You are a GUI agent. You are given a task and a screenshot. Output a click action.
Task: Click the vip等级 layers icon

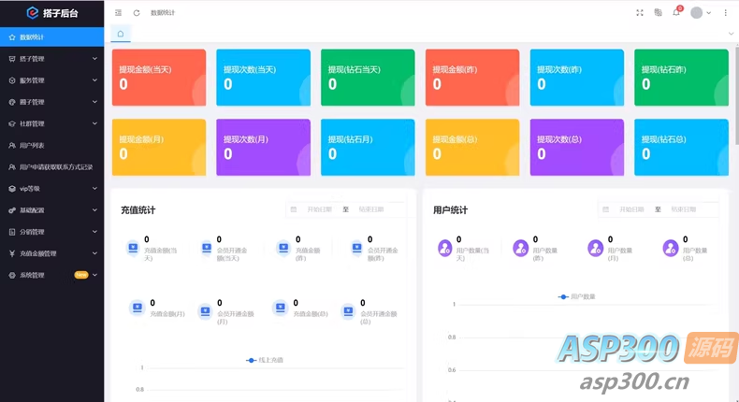click(x=12, y=189)
